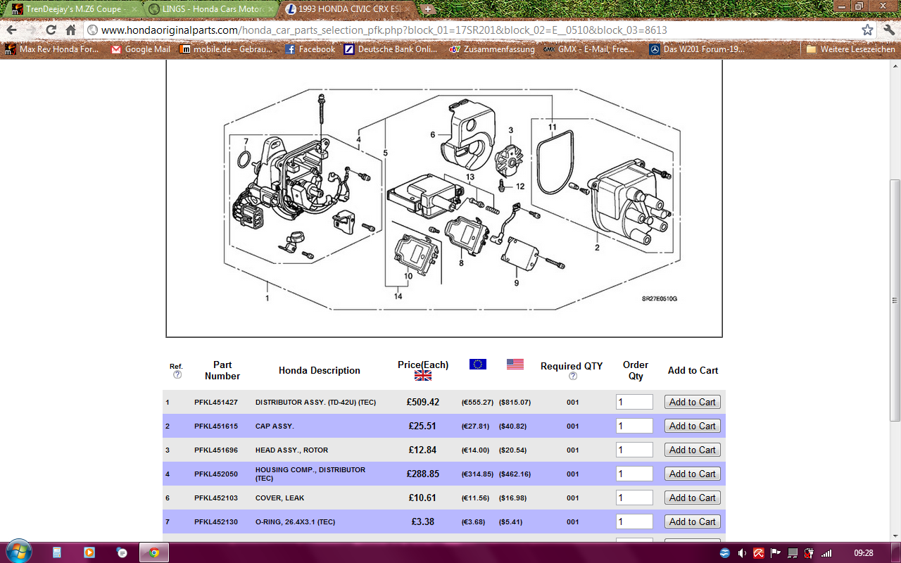This screenshot has width=901, height=563.
Task: Open the Zusammenfassung bookmark
Action: (492, 49)
